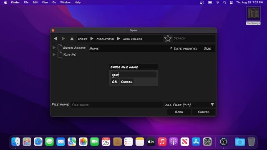Open Calendar from the Dock
This screenshot has height=150, width=267.
(106, 142)
